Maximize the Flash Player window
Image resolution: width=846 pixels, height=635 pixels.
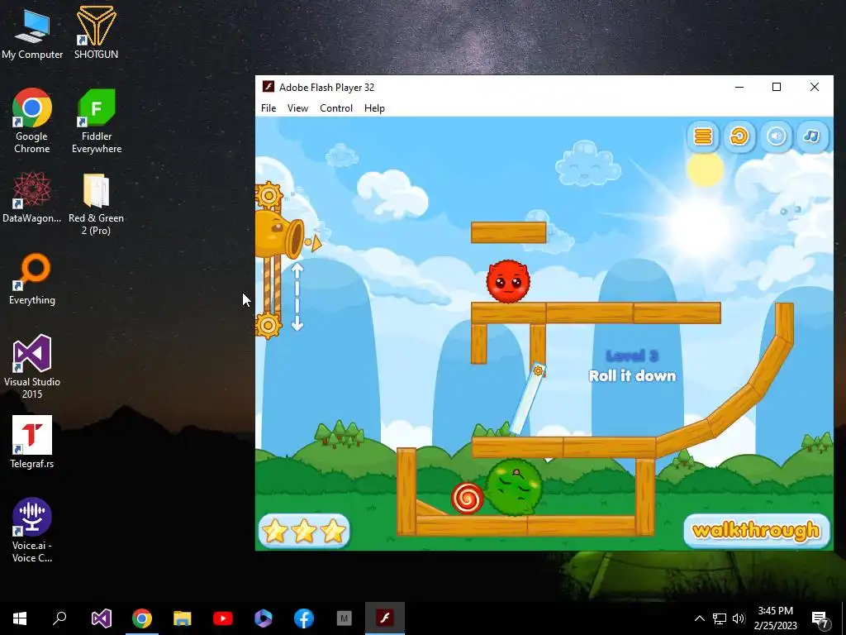tap(777, 87)
